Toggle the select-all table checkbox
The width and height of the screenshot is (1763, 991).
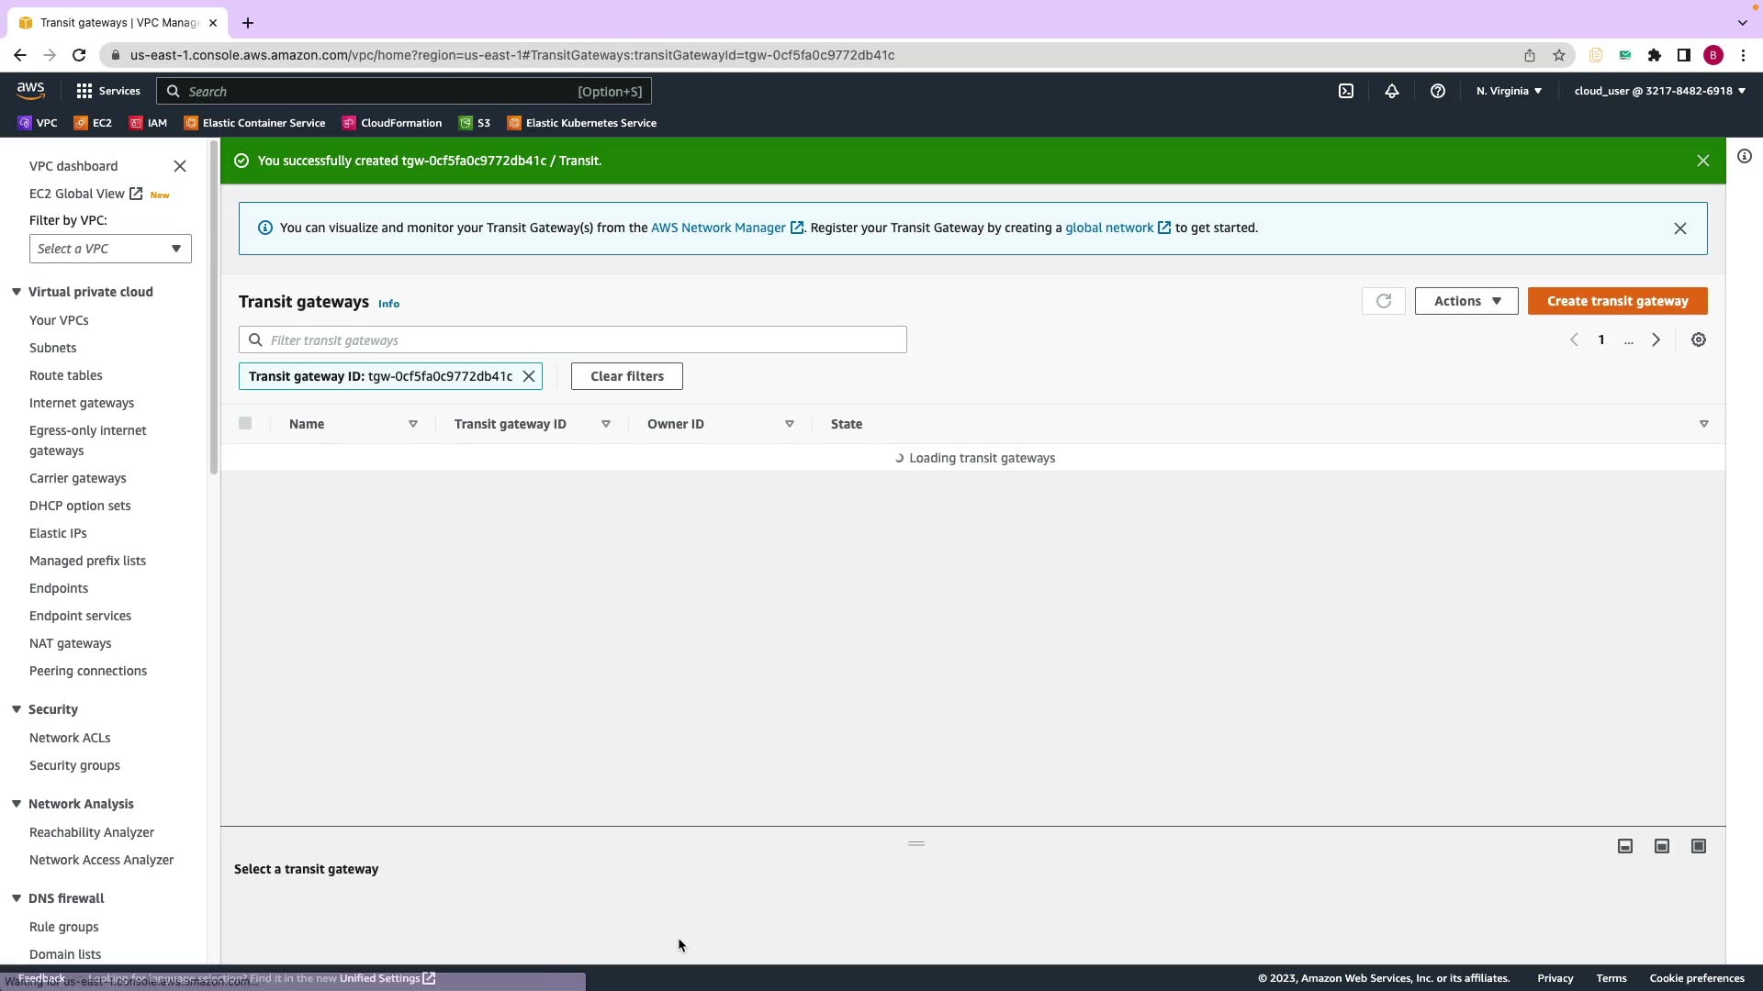pyautogui.click(x=245, y=424)
